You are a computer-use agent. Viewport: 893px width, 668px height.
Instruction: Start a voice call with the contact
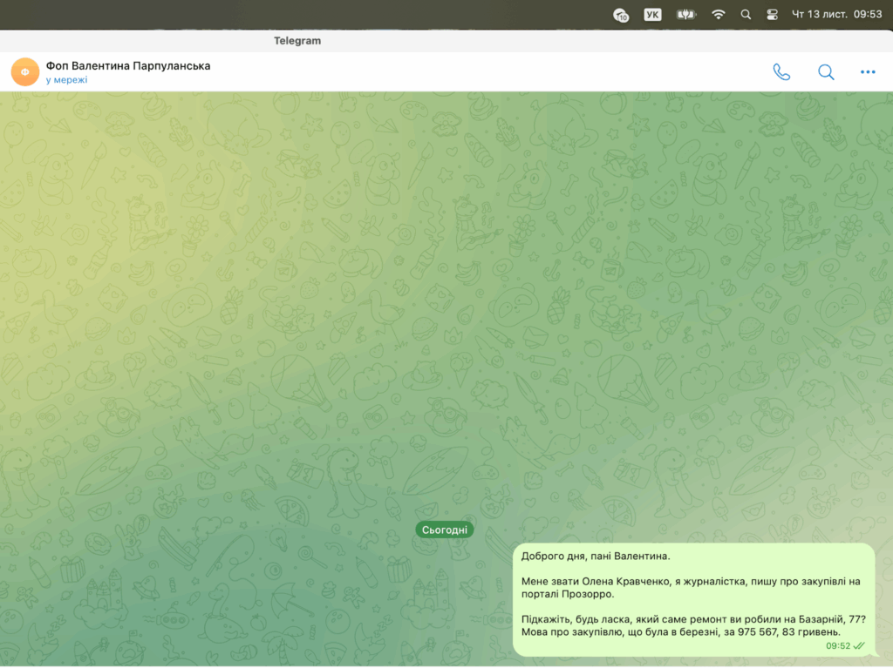point(781,72)
